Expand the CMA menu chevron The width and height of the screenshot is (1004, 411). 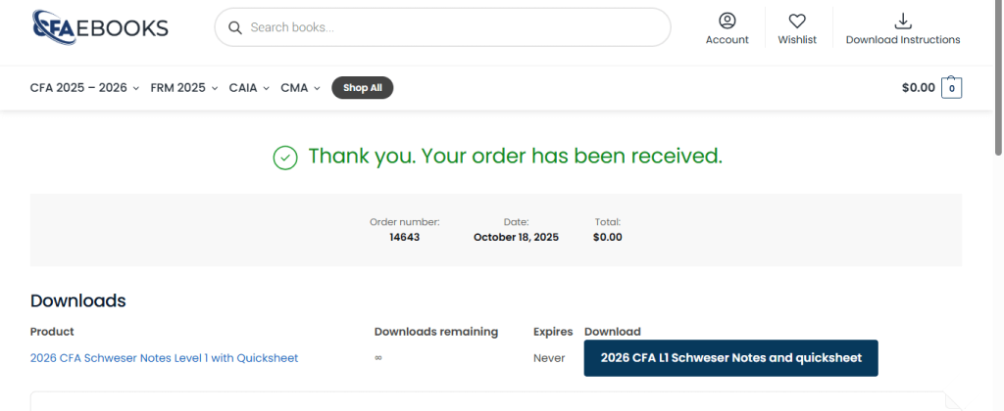point(317,88)
